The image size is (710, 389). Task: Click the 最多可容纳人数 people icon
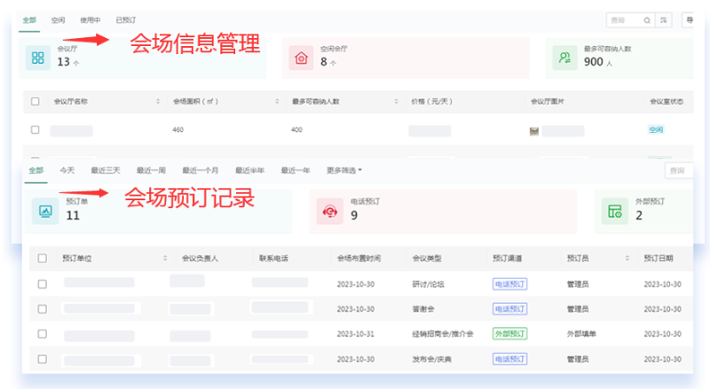coord(564,58)
